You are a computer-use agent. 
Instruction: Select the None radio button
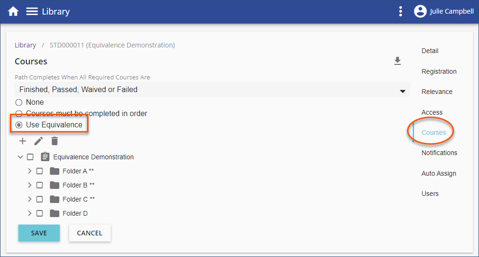[x=19, y=102]
